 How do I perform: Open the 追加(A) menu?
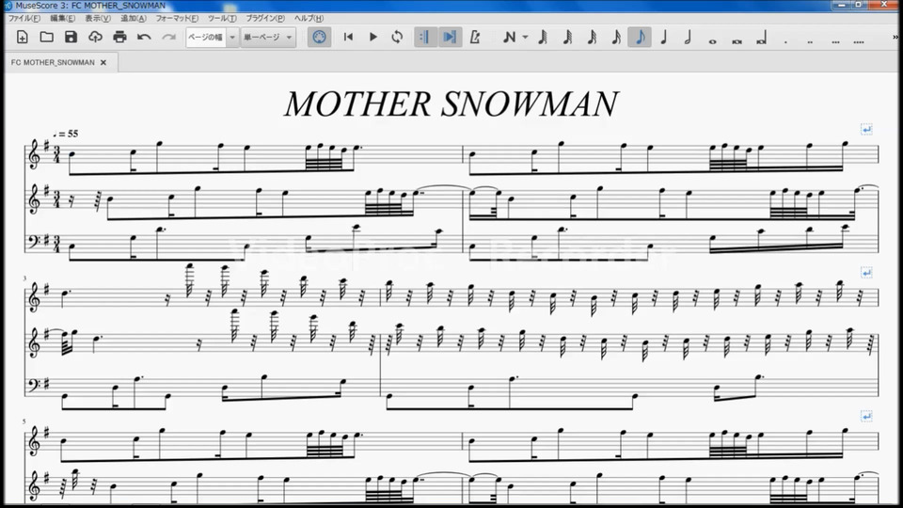pos(133,19)
